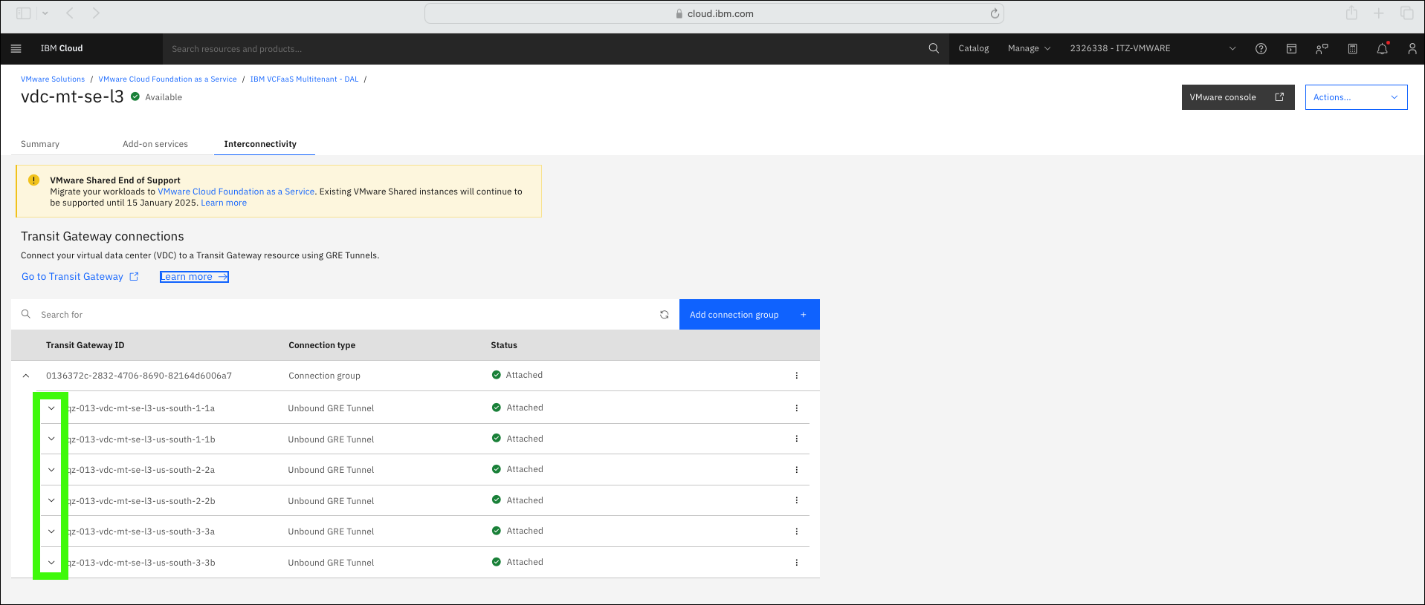
Task: Open overflow menu for tunnel us-south-1-1b
Action: click(796, 439)
